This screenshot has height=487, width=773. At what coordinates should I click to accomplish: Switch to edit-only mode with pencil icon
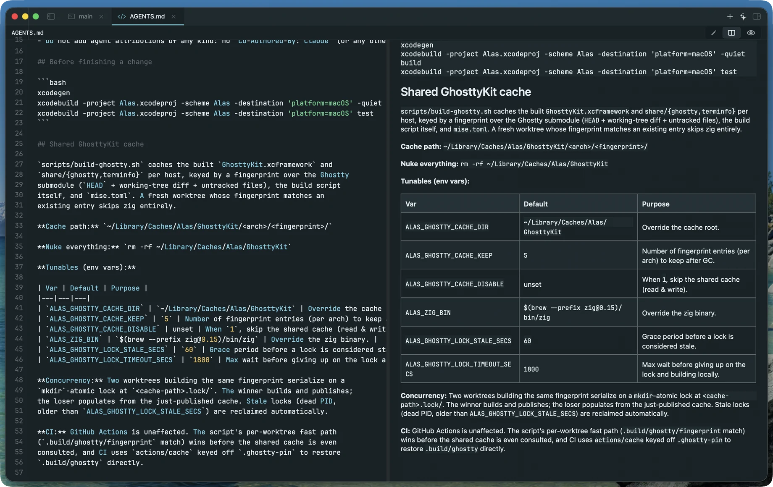(x=713, y=33)
